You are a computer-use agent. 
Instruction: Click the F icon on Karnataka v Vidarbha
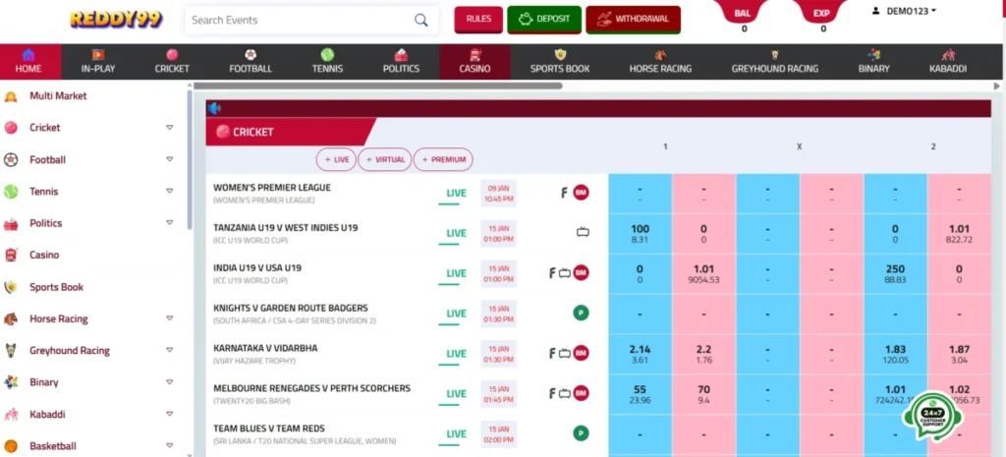pos(552,354)
